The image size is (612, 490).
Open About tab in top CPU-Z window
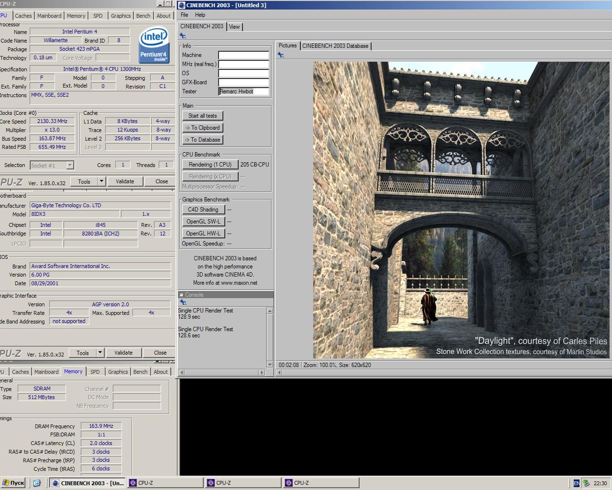[x=164, y=16]
